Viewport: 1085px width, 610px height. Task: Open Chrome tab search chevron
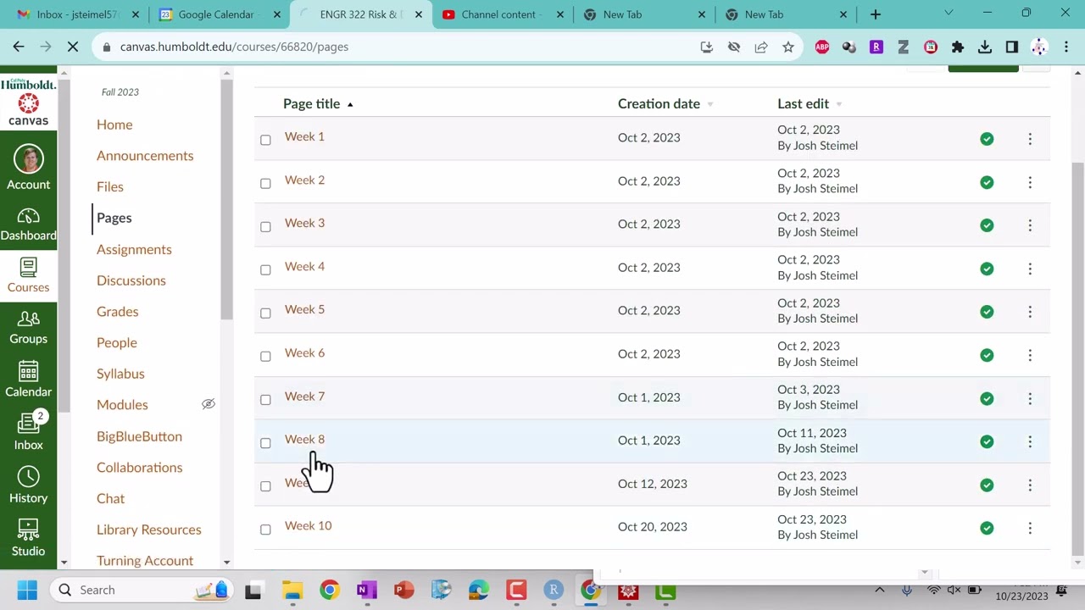coord(949,14)
